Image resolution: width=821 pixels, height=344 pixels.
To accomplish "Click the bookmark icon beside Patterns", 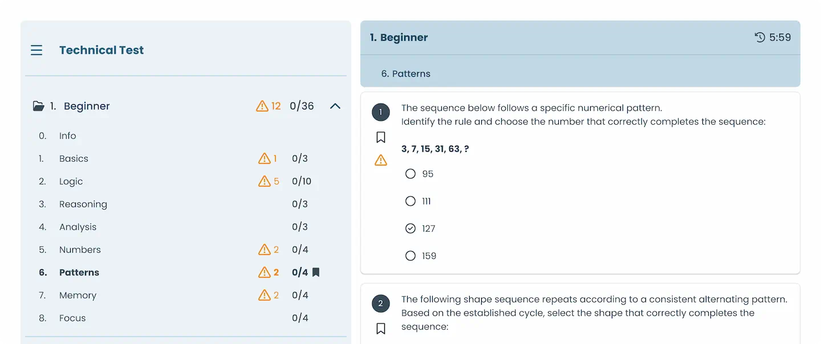I will [316, 272].
